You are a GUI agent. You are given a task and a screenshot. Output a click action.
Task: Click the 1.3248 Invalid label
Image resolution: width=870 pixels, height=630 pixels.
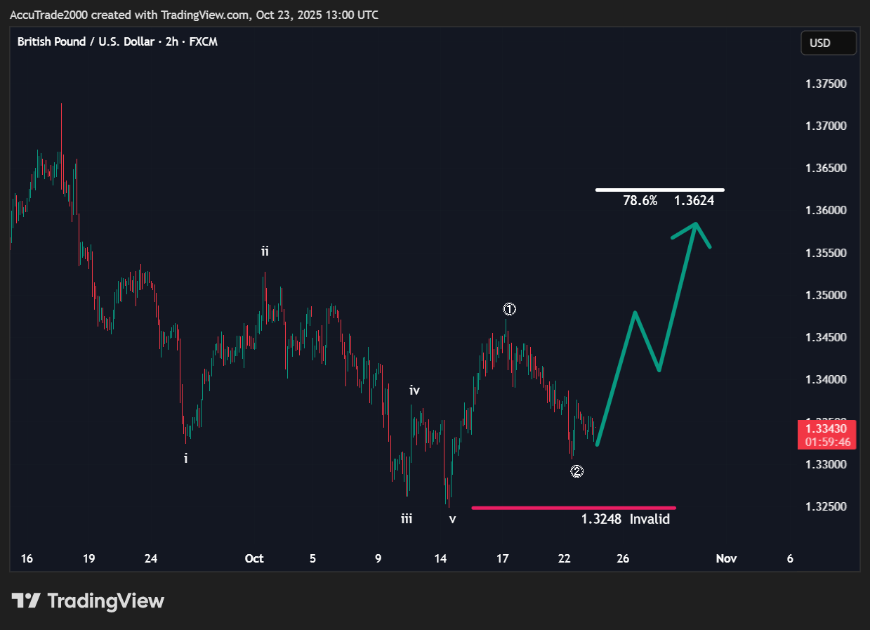625,520
